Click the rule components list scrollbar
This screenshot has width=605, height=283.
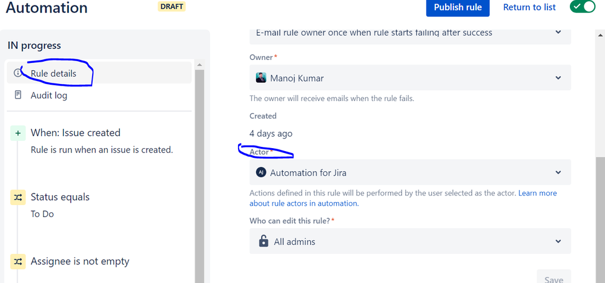(x=199, y=177)
